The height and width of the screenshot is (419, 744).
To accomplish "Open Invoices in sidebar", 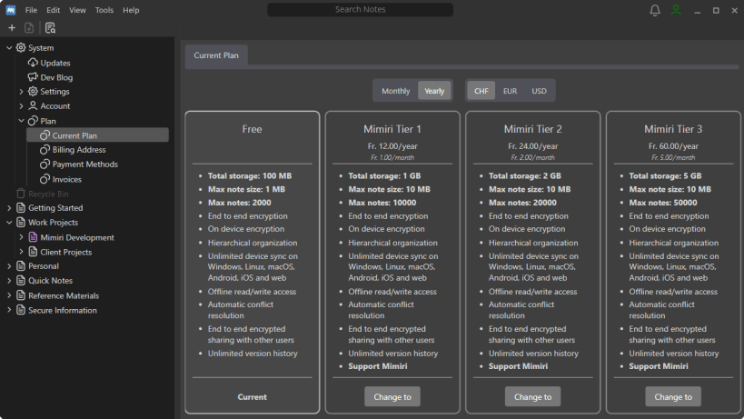I will coord(67,179).
